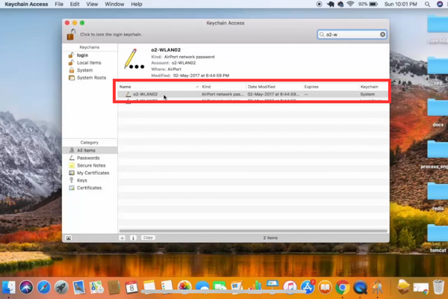Select o2-WLAN02 row in System keychain

click(x=253, y=94)
